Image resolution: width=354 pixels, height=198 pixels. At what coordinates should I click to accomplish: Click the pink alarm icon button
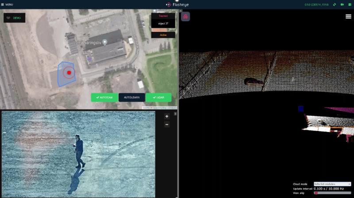point(185,16)
